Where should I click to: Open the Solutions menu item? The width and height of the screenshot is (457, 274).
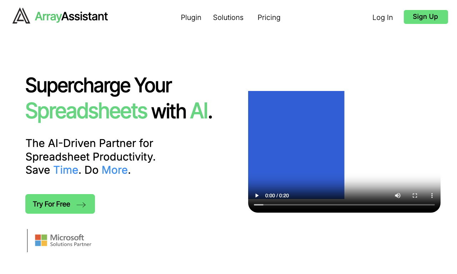click(228, 17)
